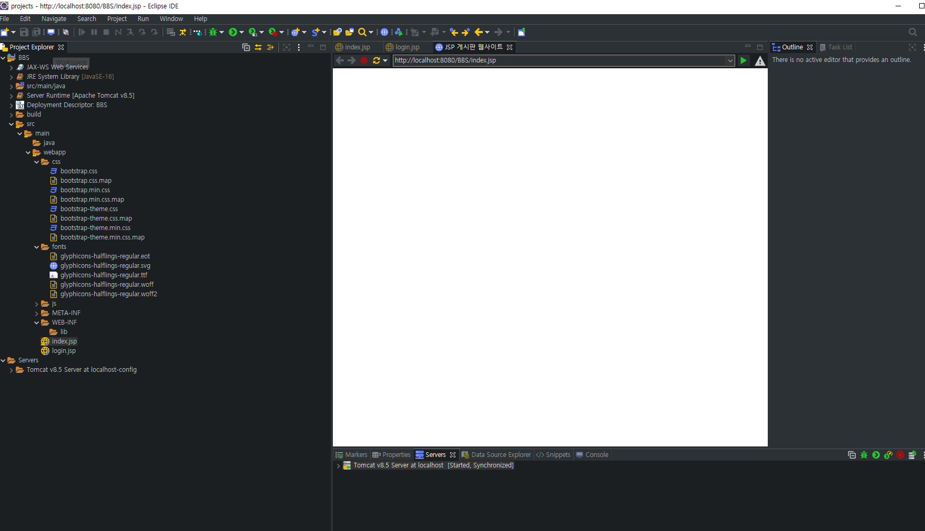
Task: Click the red Stop loading button in browser
Action: (364, 60)
